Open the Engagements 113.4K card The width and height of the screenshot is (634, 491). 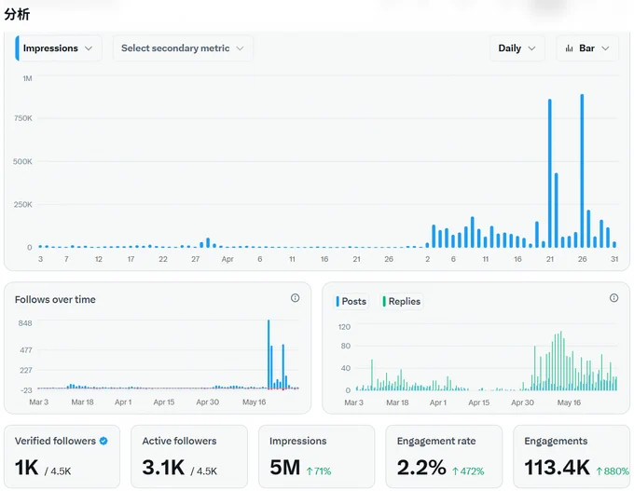coord(572,457)
